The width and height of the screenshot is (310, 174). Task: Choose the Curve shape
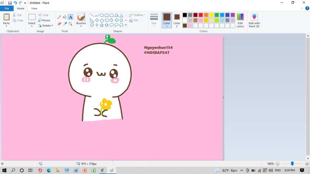point(97,15)
